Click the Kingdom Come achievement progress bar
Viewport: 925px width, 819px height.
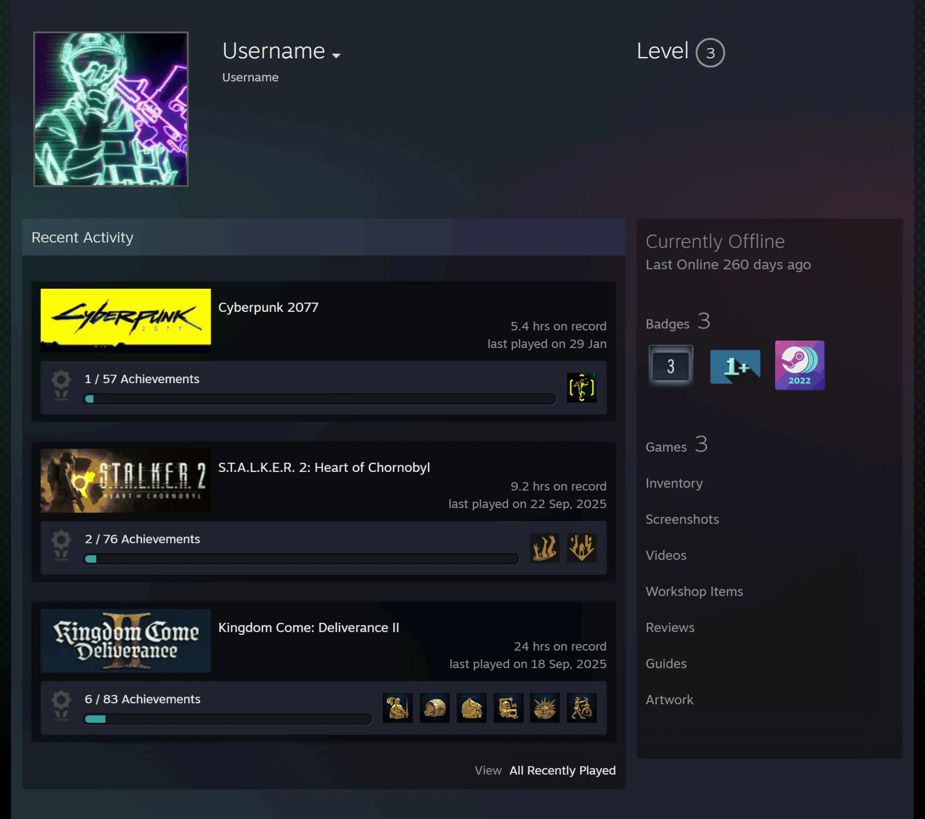pos(228,719)
